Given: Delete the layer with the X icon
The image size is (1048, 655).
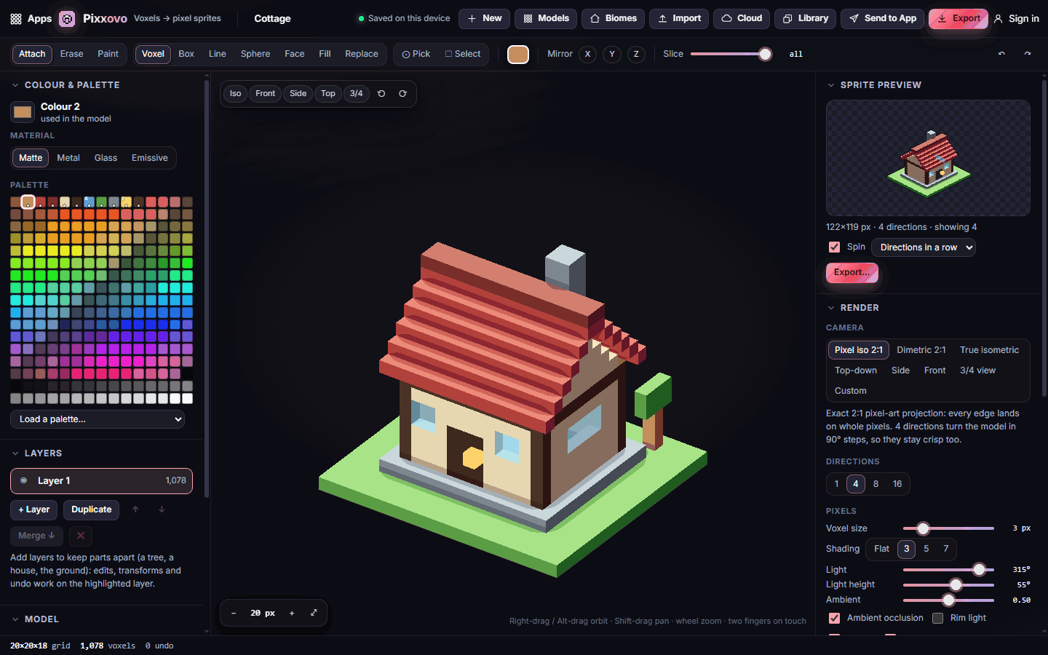Looking at the screenshot, I should point(81,536).
